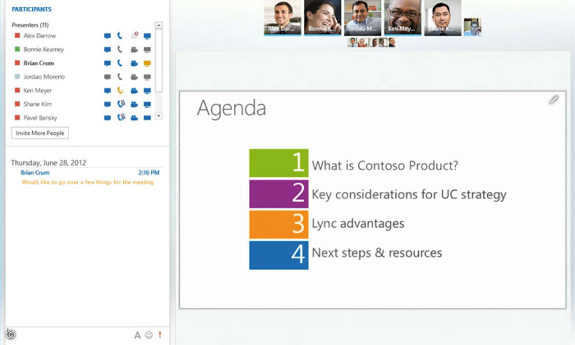
Task: Open the text font formatting option
Action: coord(137,335)
